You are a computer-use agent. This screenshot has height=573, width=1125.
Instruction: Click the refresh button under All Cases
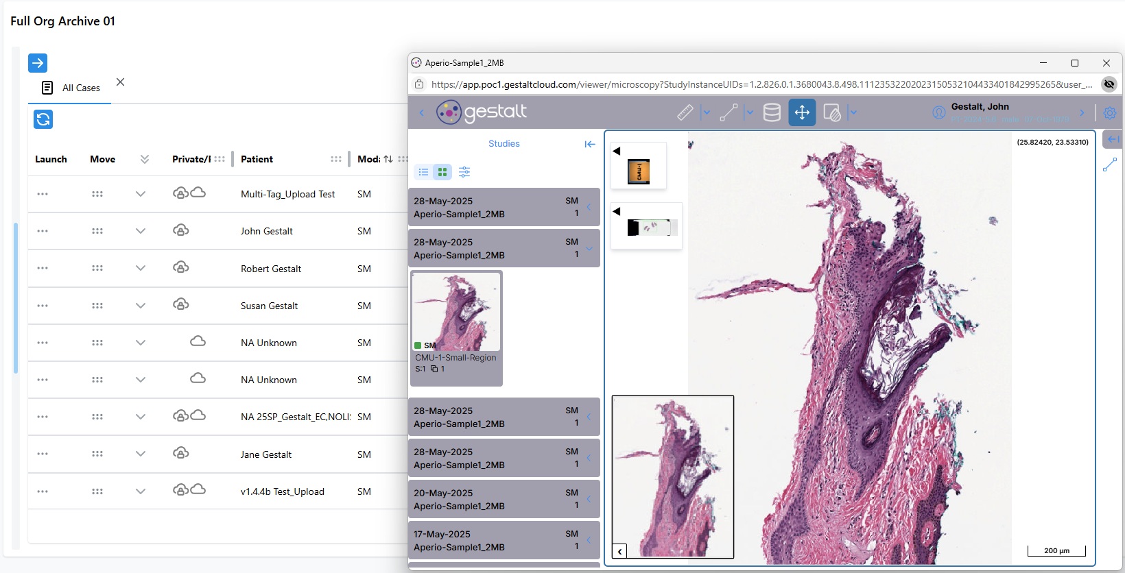[x=43, y=119]
